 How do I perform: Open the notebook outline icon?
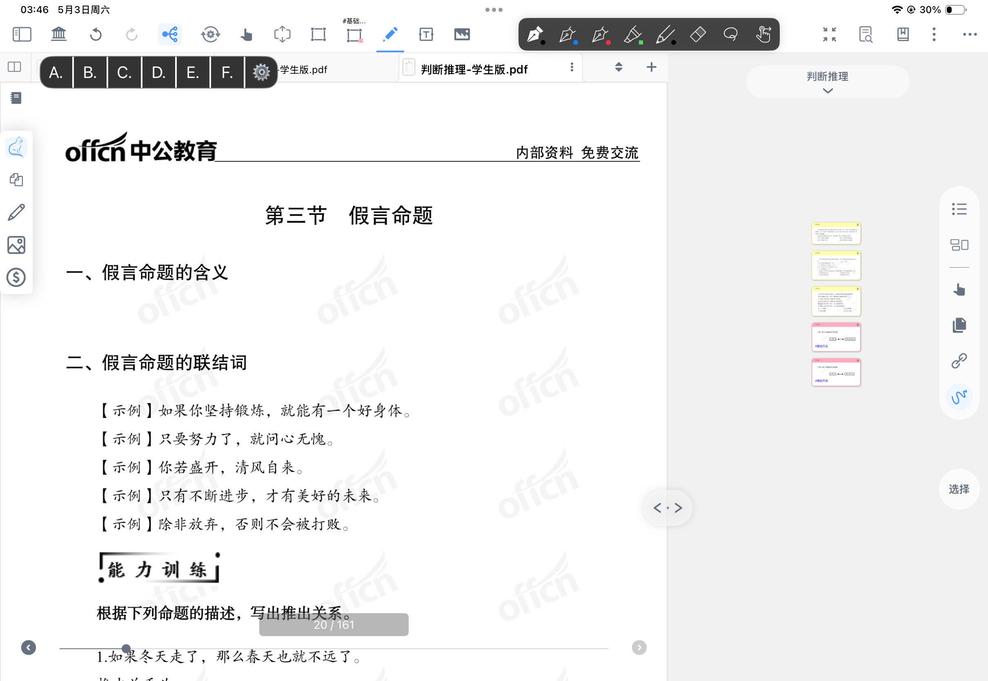coord(16,98)
